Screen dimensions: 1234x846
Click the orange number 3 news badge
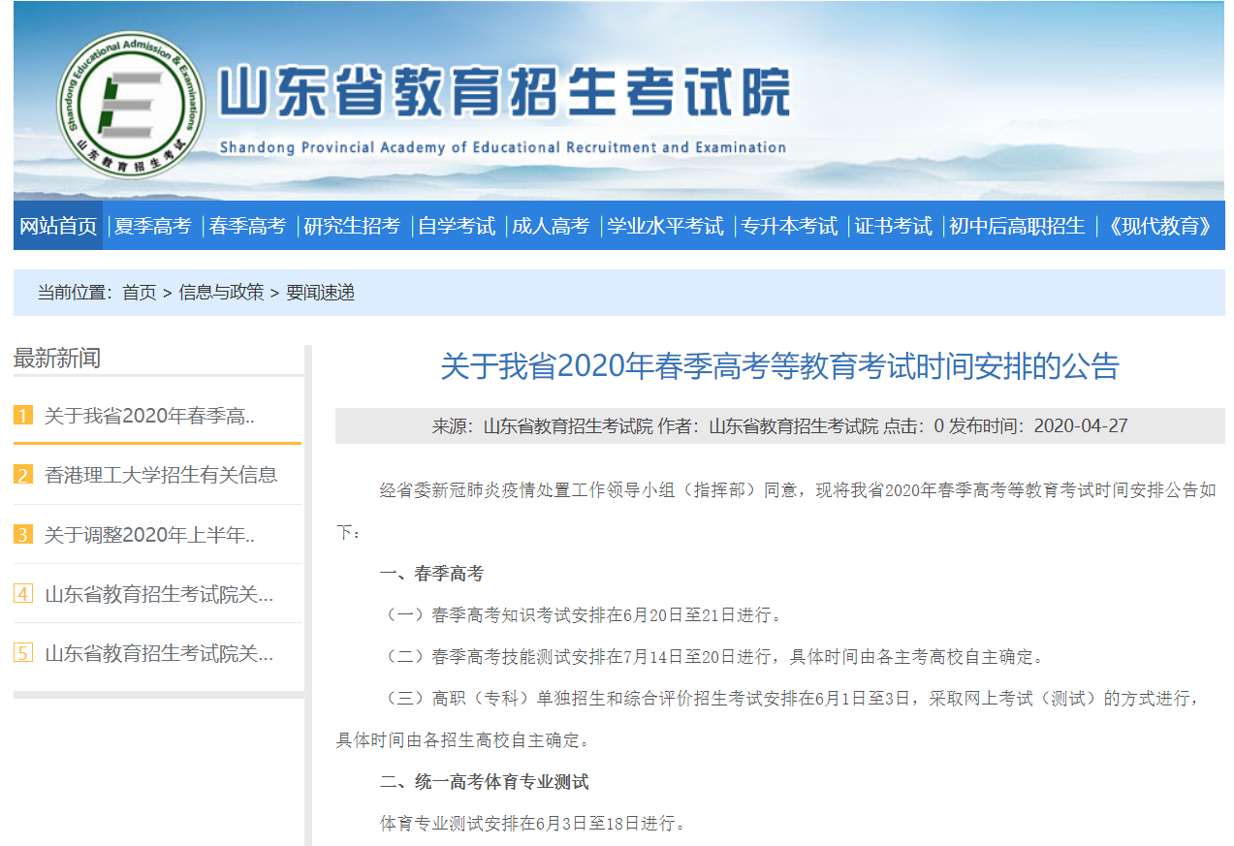tap(23, 534)
